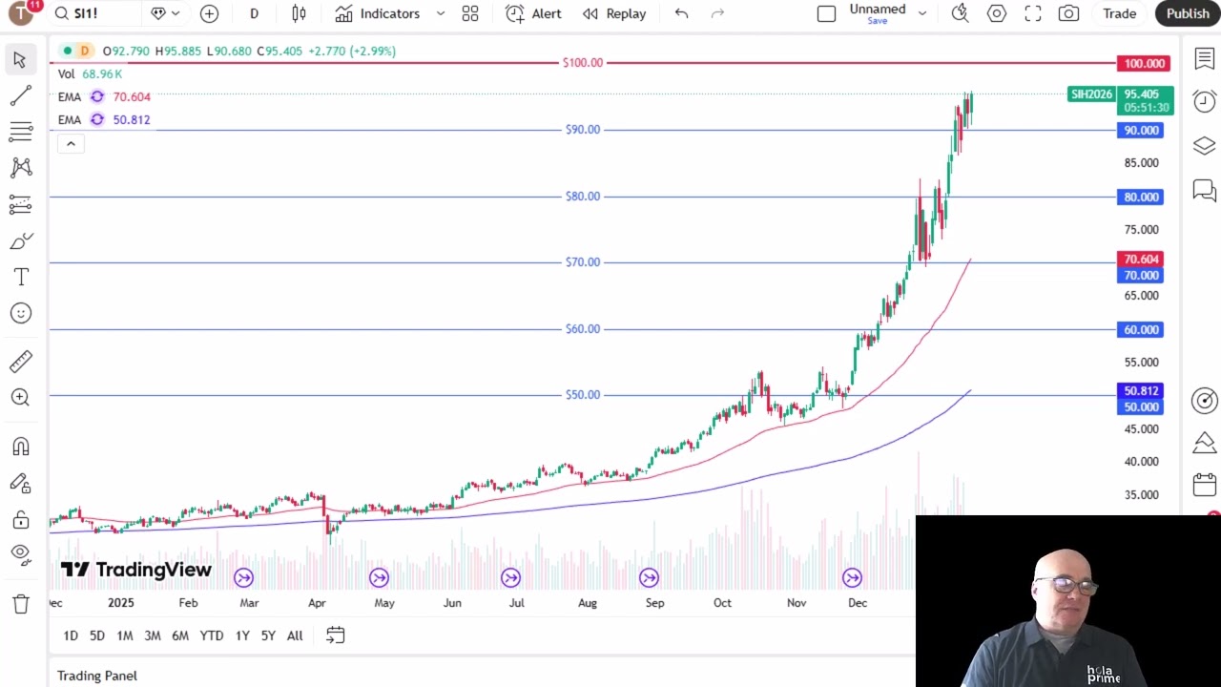Viewport: 1221px width, 687px height.
Task: Lock all drawing tools
Action: [20, 519]
